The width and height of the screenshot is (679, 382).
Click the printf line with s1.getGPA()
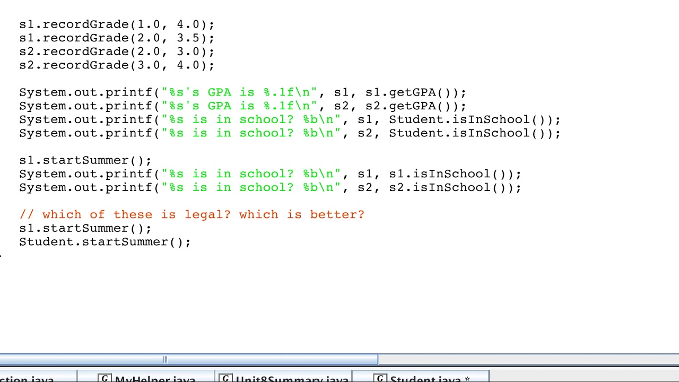(242, 92)
